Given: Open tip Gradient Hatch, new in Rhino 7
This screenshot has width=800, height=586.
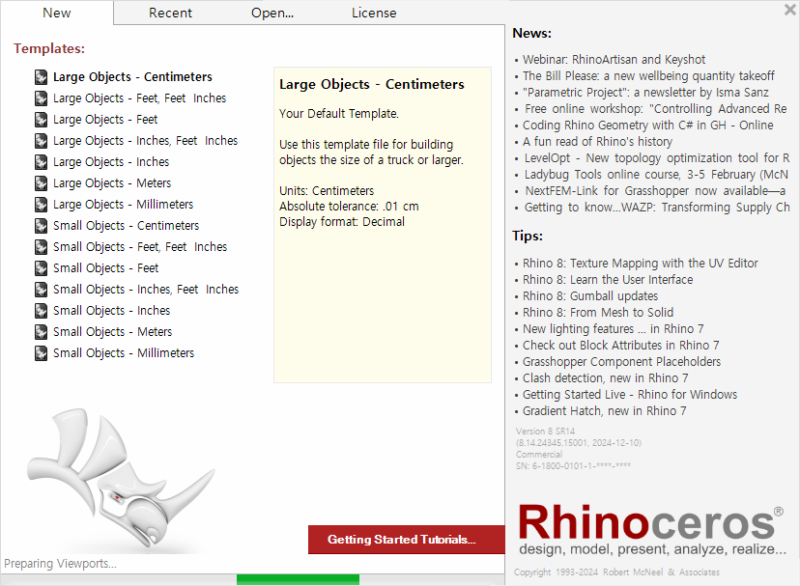Looking at the screenshot, I should click(x=605, y=410).
